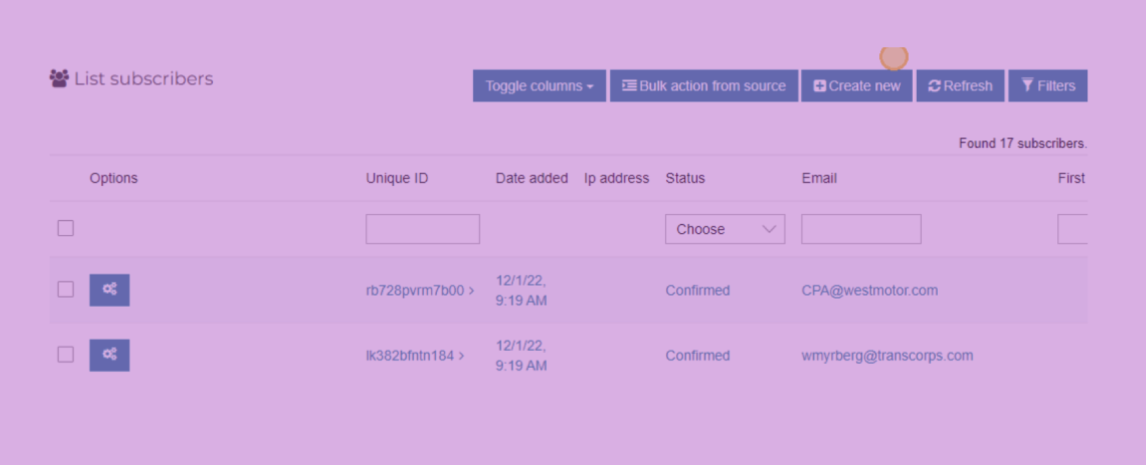
Task: Expand chevron next to lk382bfntn184
Action: coord(462,355)
